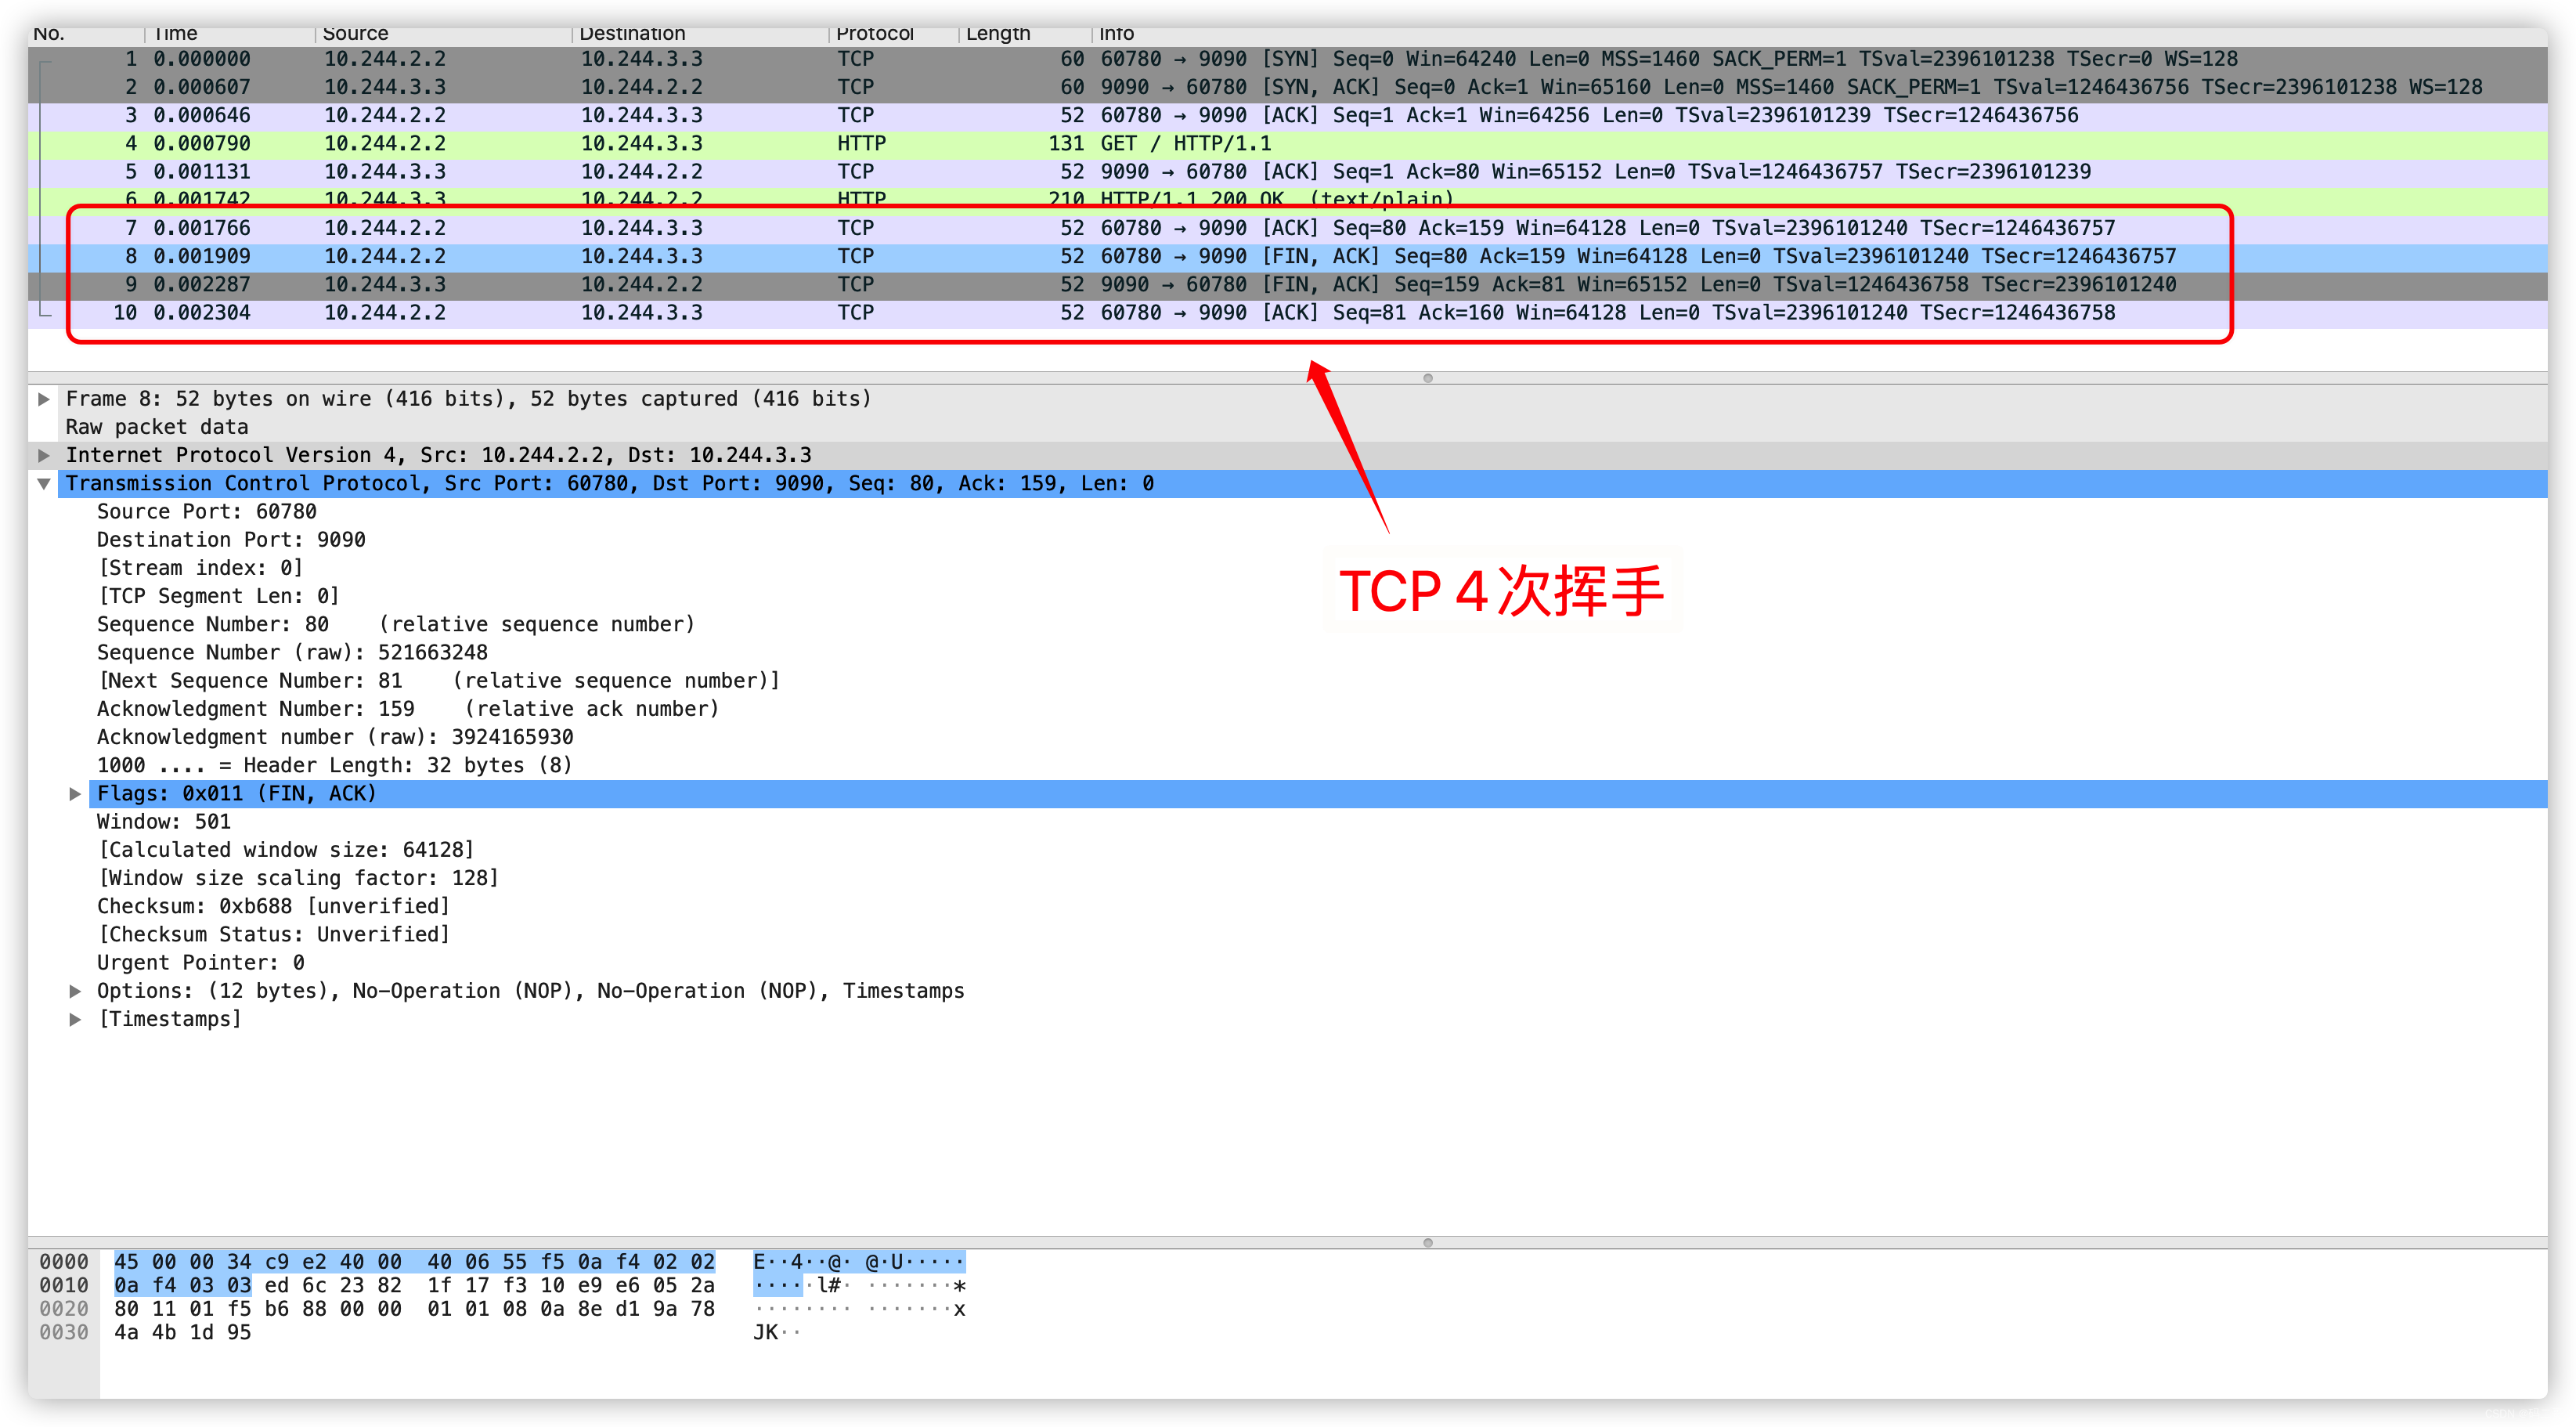Grab divider handle between list and details
The height and width of the screenshot is (1427, 2576).
click(x=1427, y=378)
